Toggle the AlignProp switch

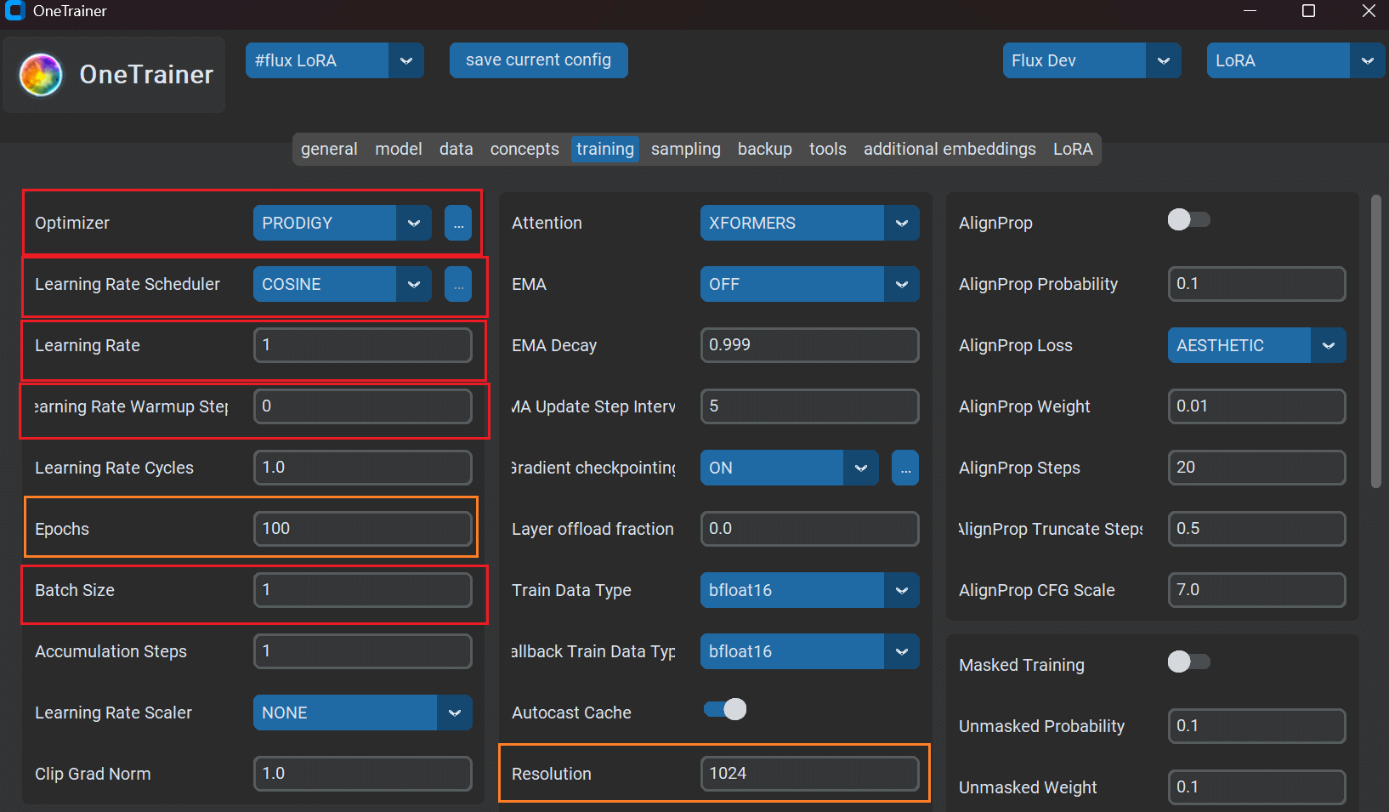(x=1188, y=220)
